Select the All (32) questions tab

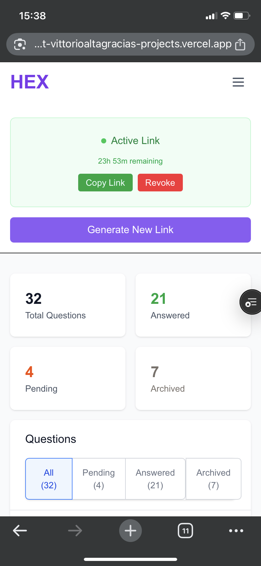(49, 479)
